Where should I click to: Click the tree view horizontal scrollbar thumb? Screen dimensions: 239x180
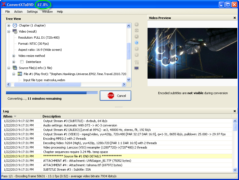tap(47, 84)
